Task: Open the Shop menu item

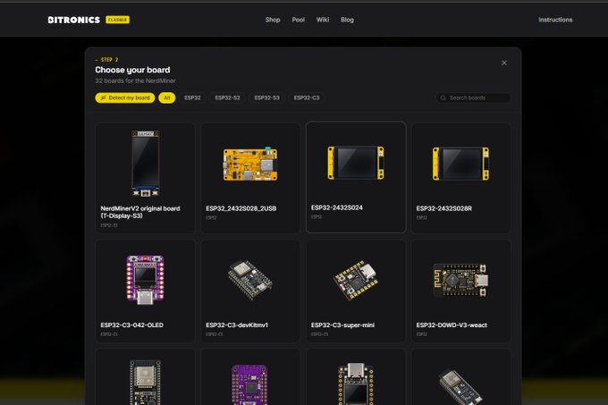Action: [x=273, y=20]
